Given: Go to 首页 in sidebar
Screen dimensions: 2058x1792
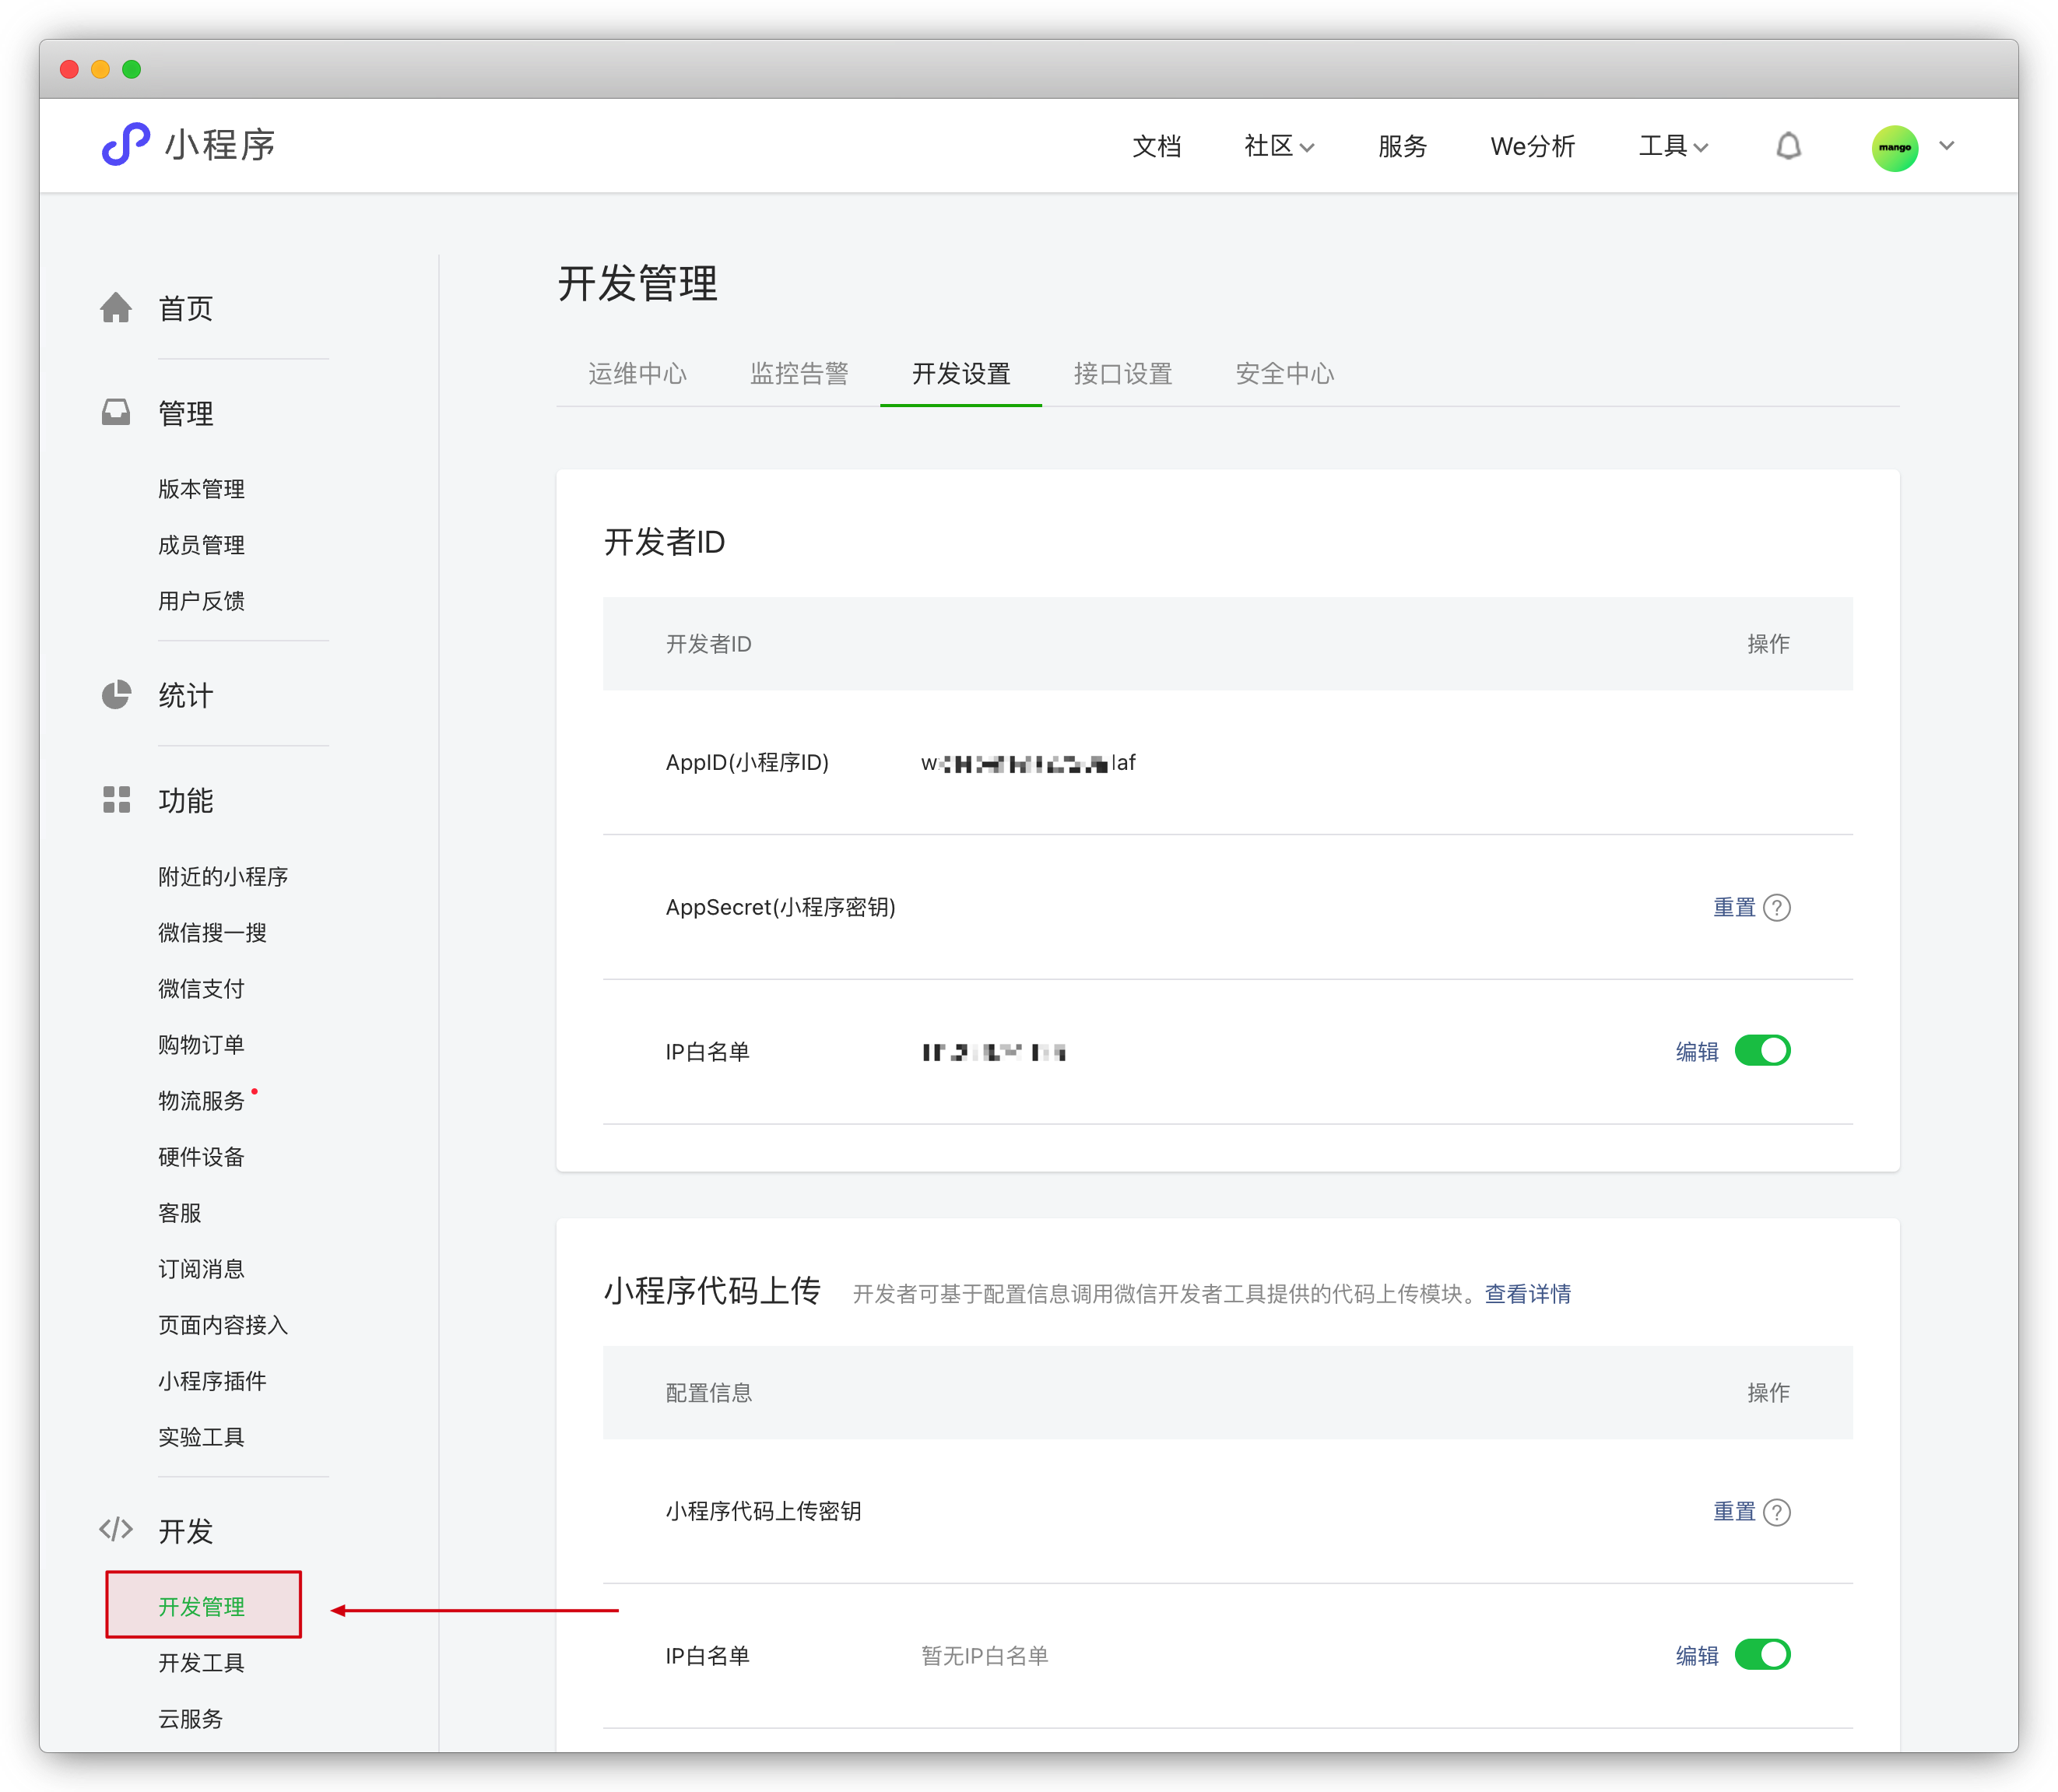Looking at the screenshot, I should tap(186, 309).
